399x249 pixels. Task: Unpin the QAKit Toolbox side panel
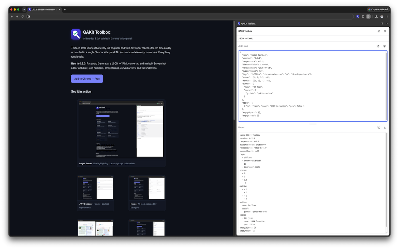[x=382, y=24]
